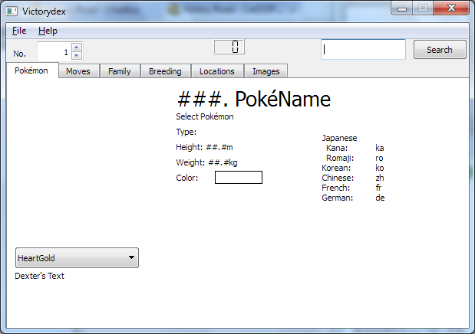The height and width of the screenshot is (334, 475).
Task: Go to the Breeding tab
Action: 165,71
